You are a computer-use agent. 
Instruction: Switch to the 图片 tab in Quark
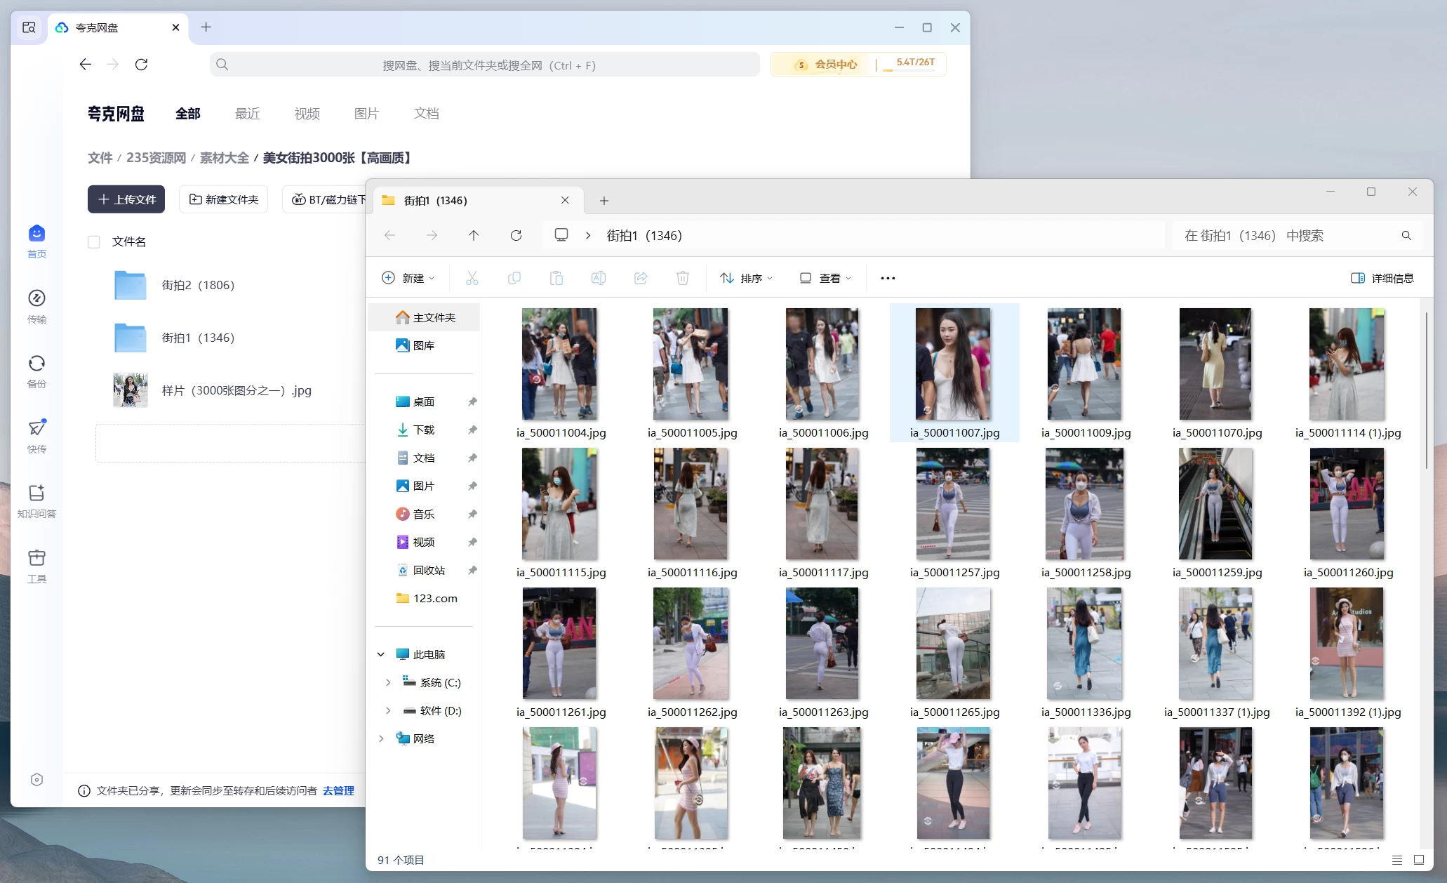367,113
